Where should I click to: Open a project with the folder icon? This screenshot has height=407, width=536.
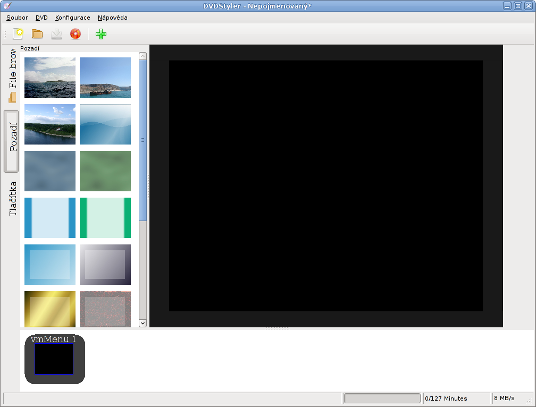[37, 34]
